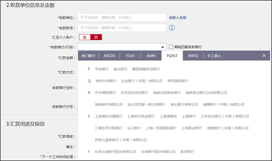Click the 收款银行/行别 combo box field
This screenshot has height=161, width=272.
122,47
